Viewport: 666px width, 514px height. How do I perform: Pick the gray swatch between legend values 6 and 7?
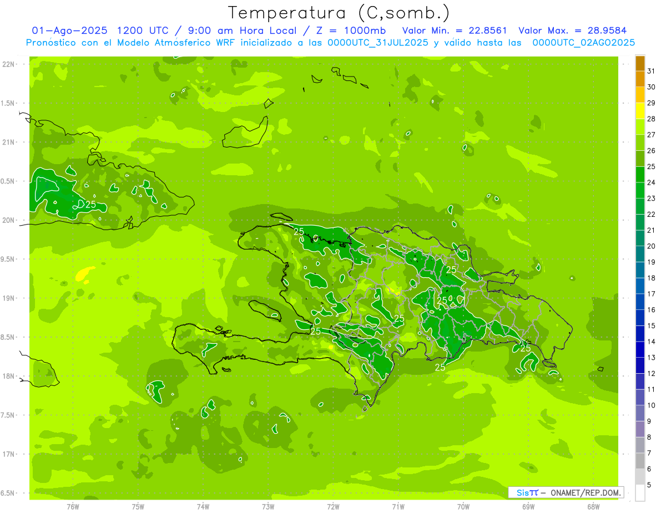point(640,461)
